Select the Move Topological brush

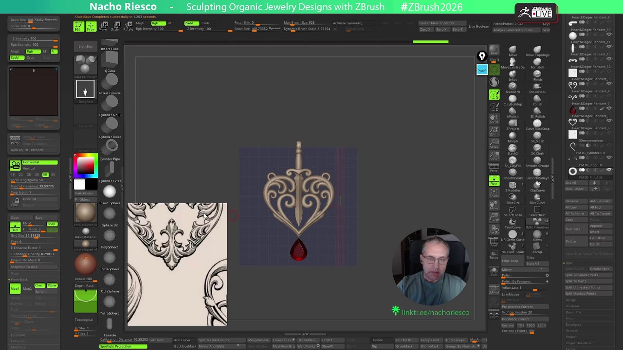click(x=537, y=51)
